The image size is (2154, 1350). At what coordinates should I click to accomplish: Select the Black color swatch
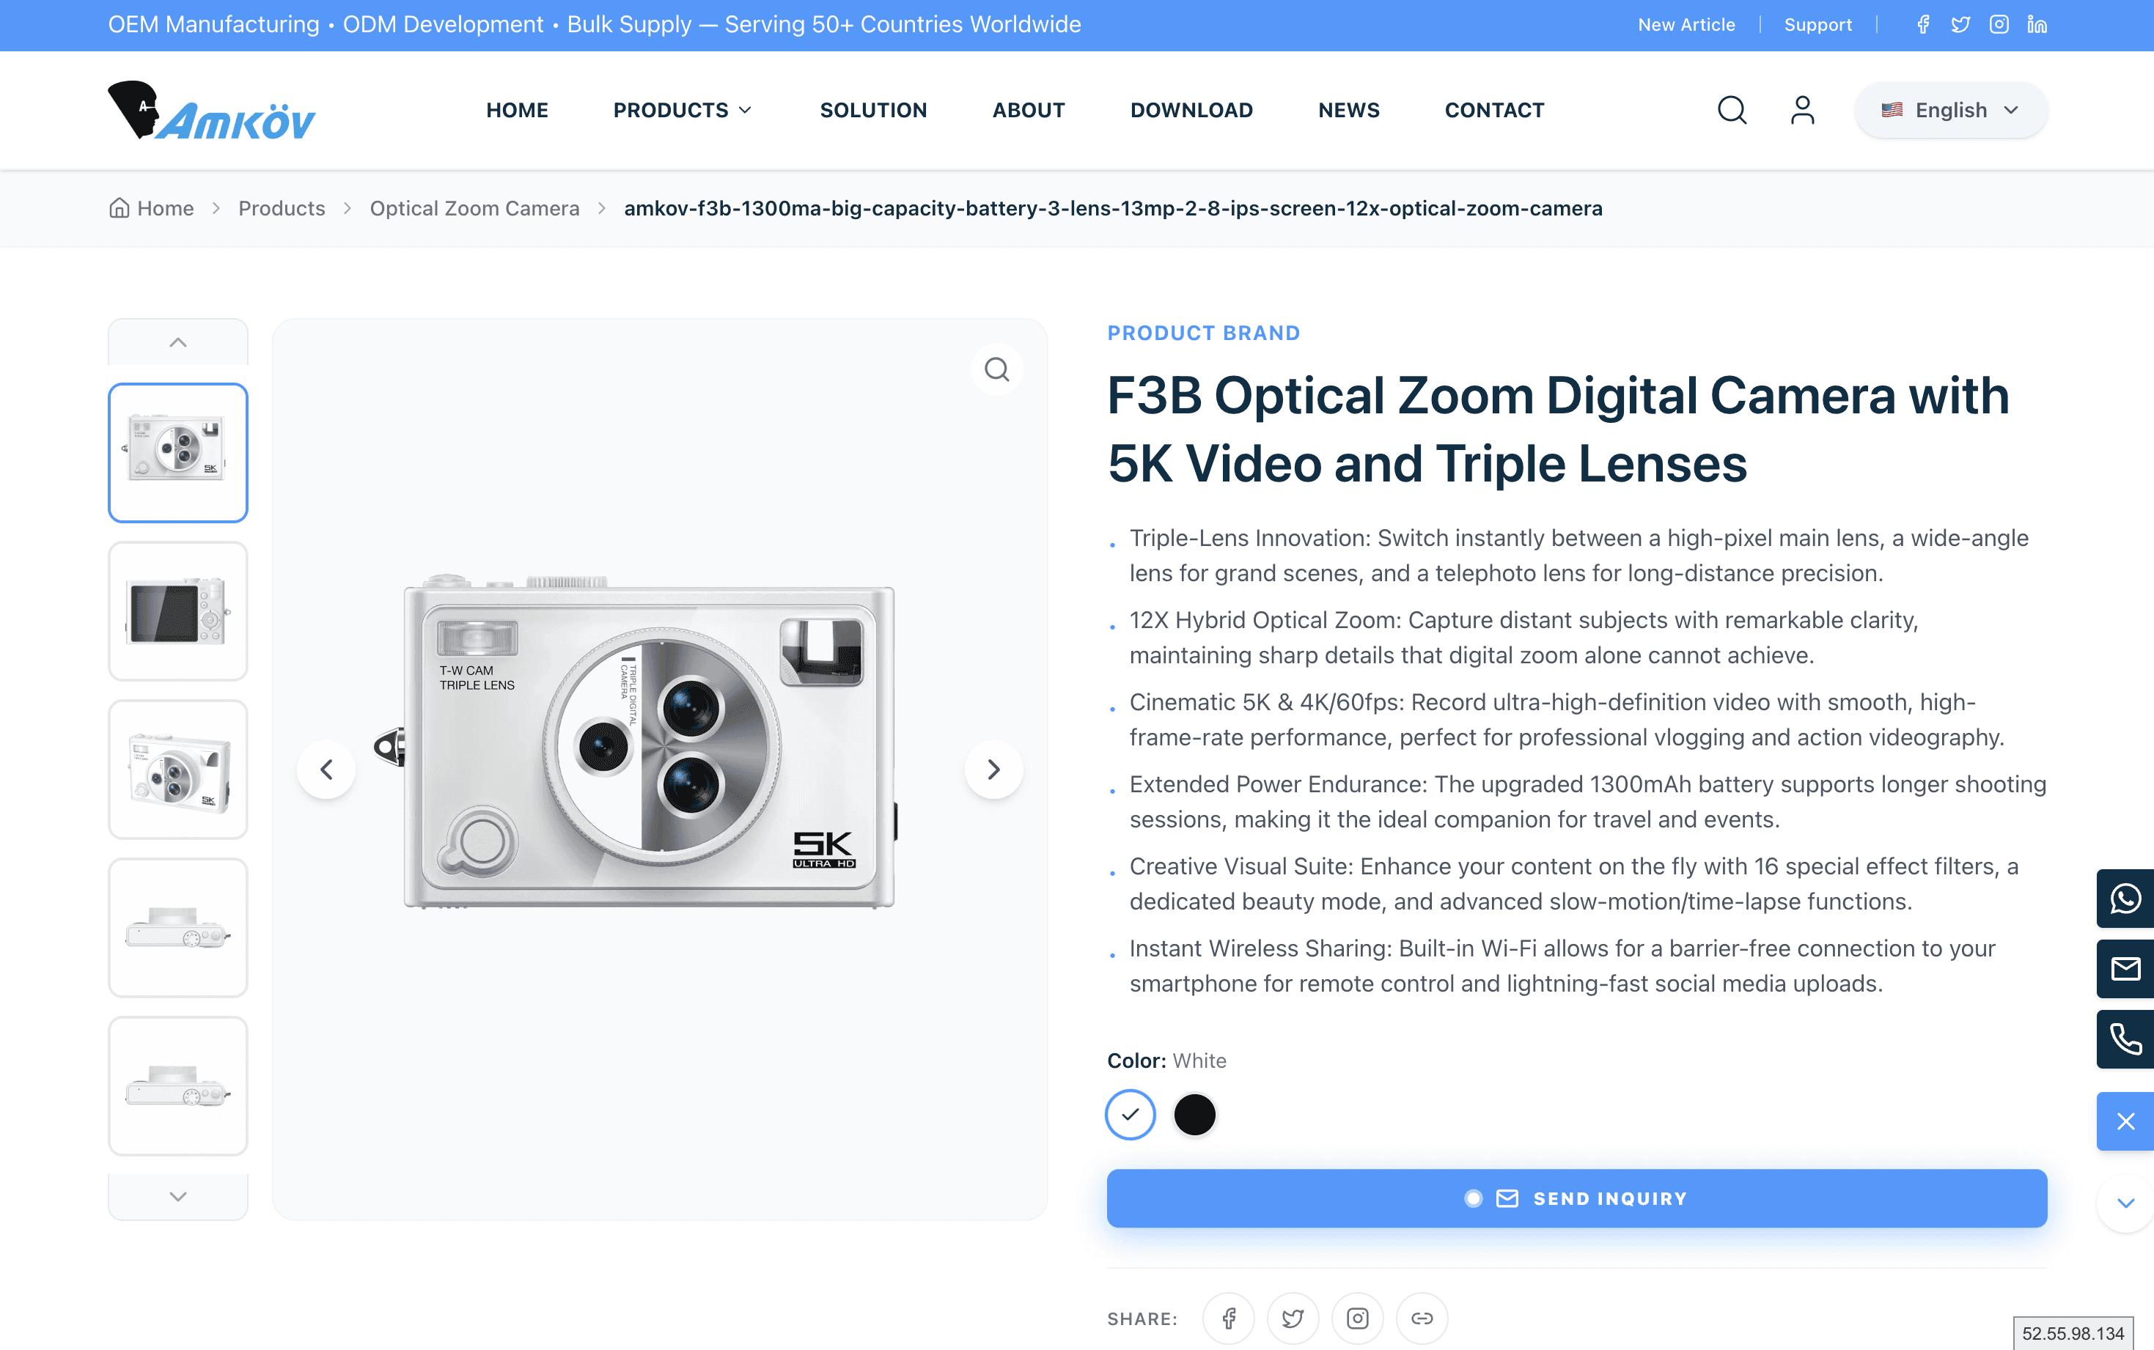1195,1115
